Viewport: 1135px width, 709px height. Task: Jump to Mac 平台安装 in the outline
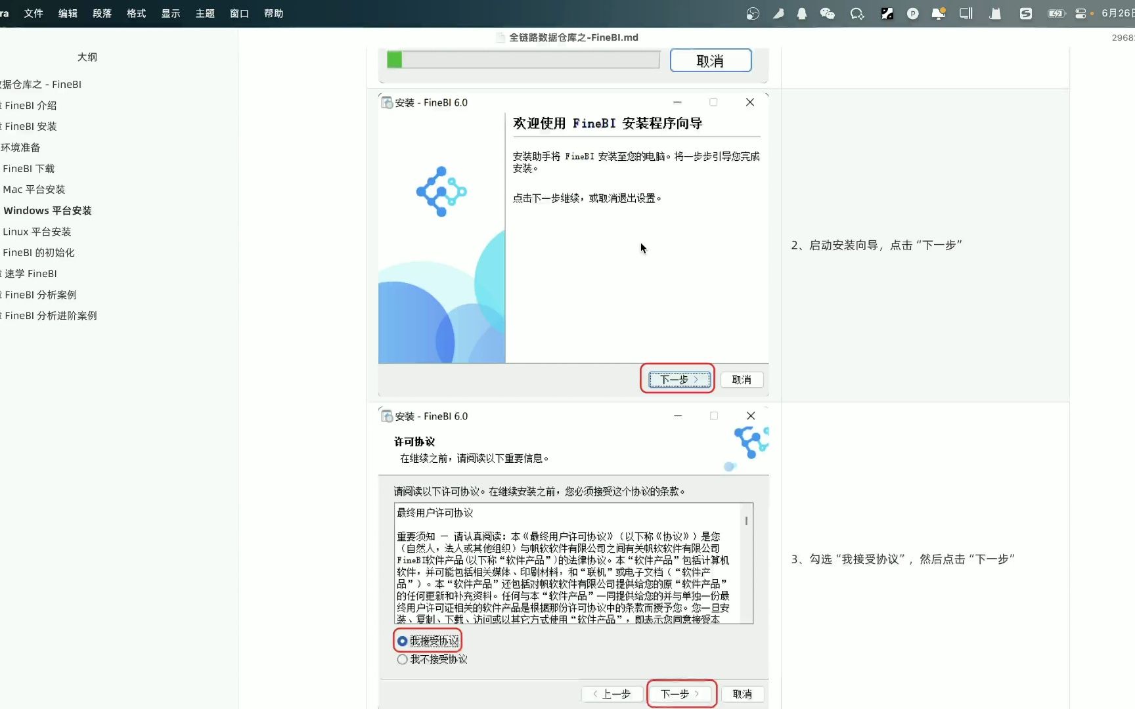click(x=33, y=190)
